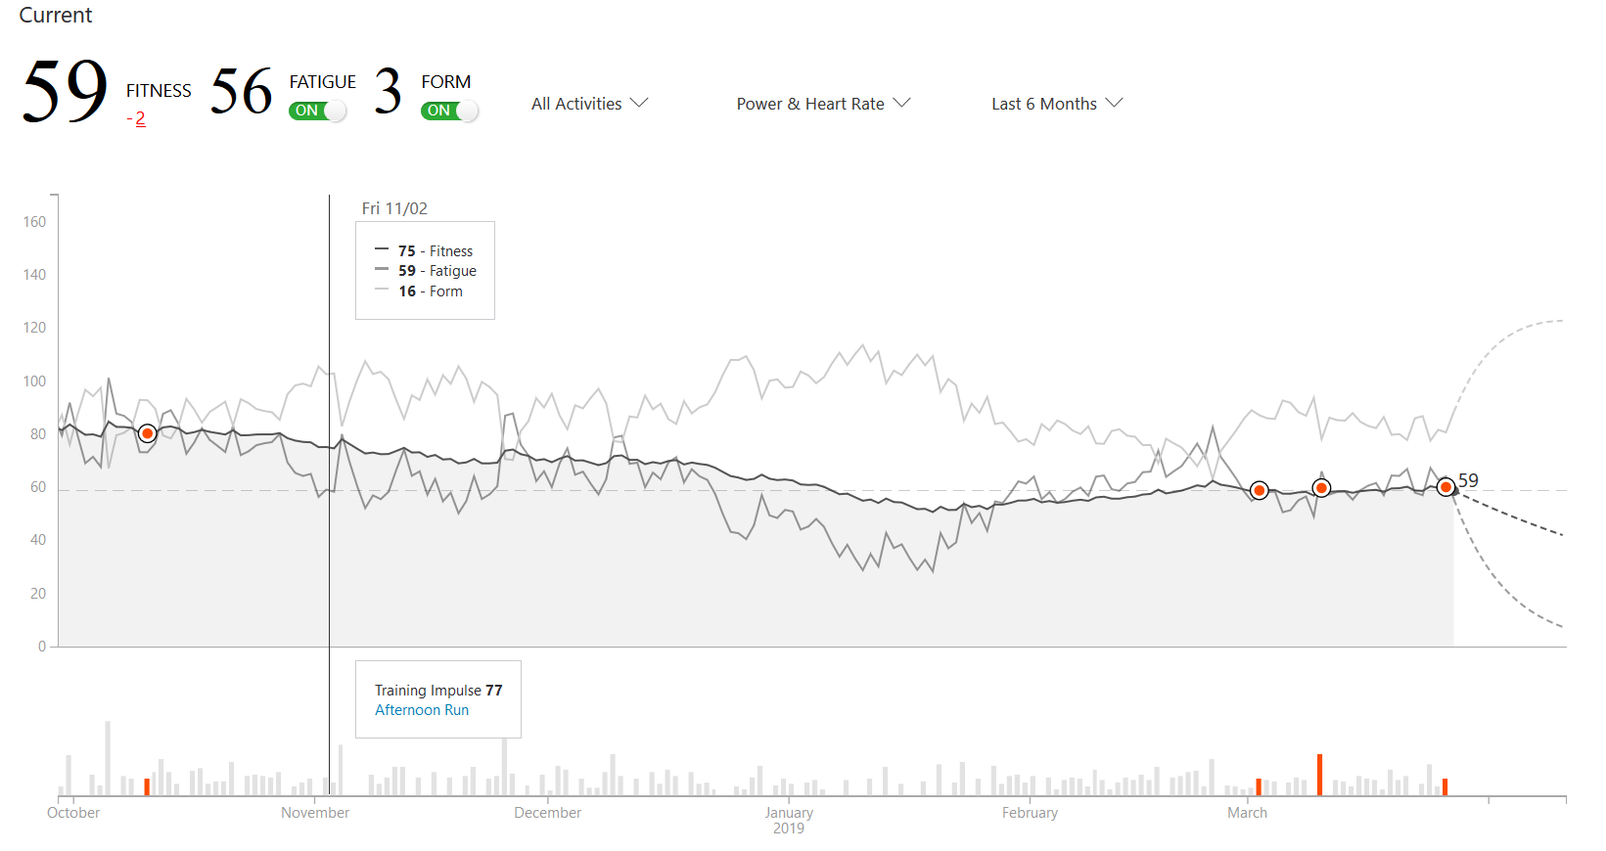Change the Last 6 Months date range
The width and height of the screenshot is (1606, 851).
(x=1056, y=104)
